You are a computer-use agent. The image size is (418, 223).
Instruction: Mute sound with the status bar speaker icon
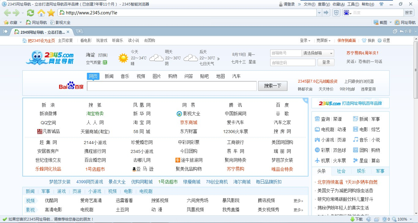(x=369, y=219)
